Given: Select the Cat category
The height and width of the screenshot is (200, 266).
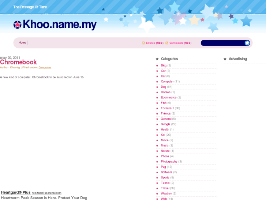Looking at the screenshot, I should 163,76.
